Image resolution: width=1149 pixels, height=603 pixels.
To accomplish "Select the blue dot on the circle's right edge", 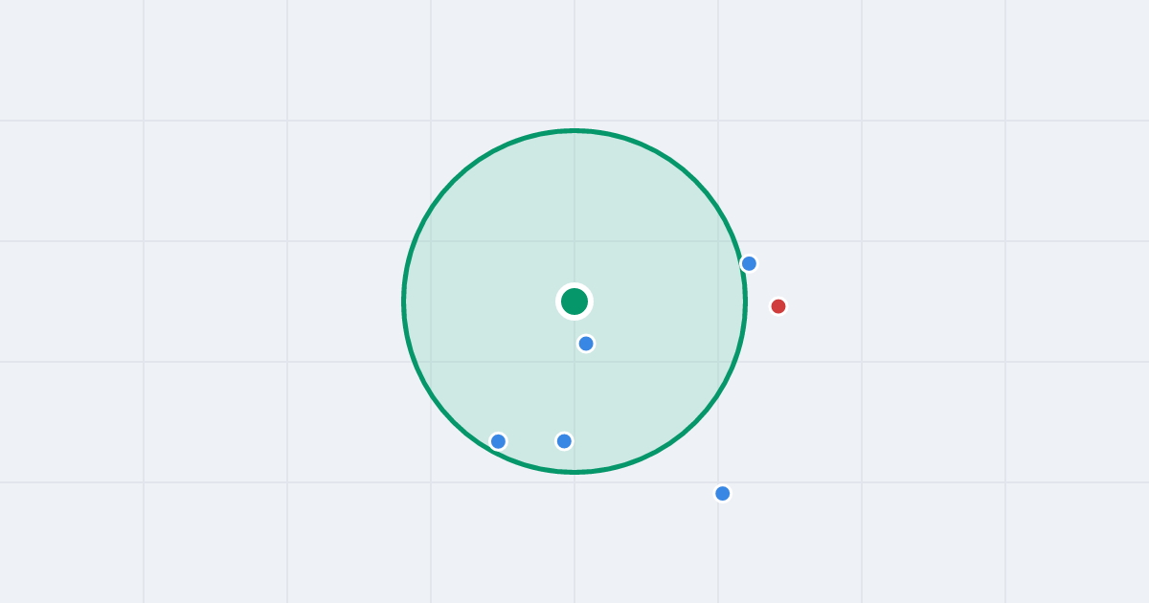I will point(749,263).
